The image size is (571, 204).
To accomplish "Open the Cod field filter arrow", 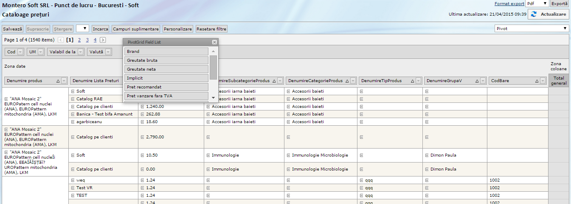I will pos(20,52).
